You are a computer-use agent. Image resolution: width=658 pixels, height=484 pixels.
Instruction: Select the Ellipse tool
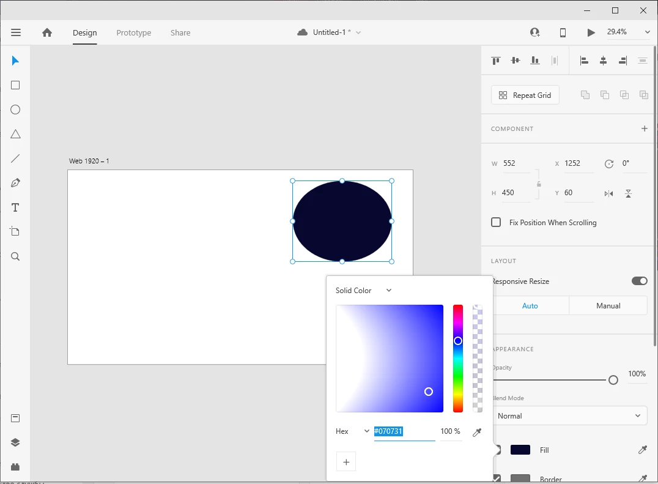click(15, 110)
